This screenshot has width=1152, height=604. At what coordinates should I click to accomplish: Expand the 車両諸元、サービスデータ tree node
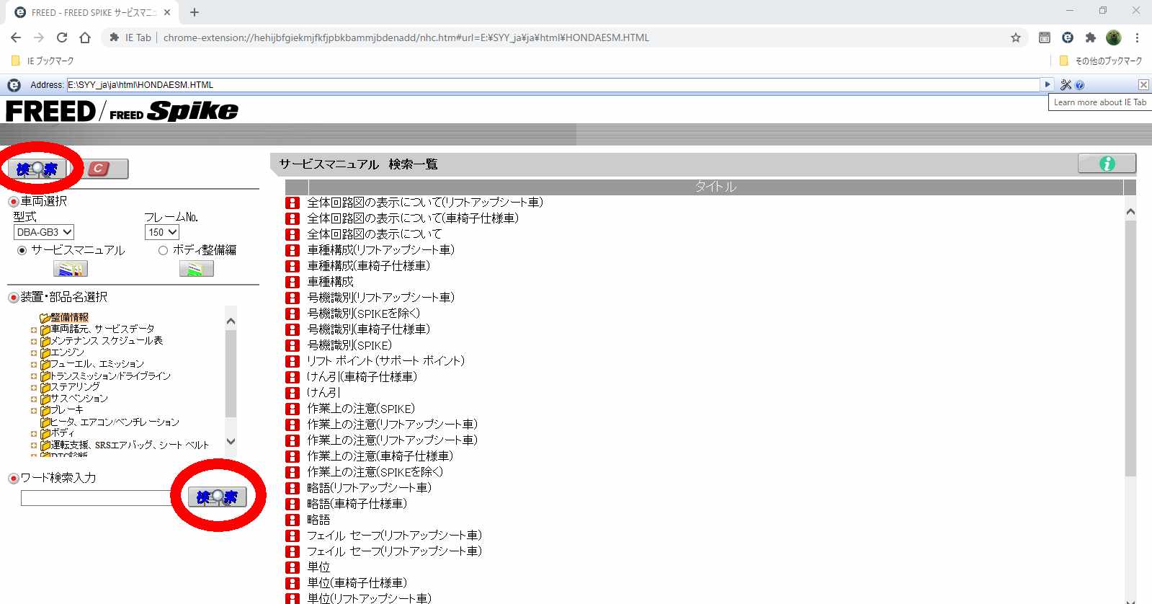click(x=33, y=330)
